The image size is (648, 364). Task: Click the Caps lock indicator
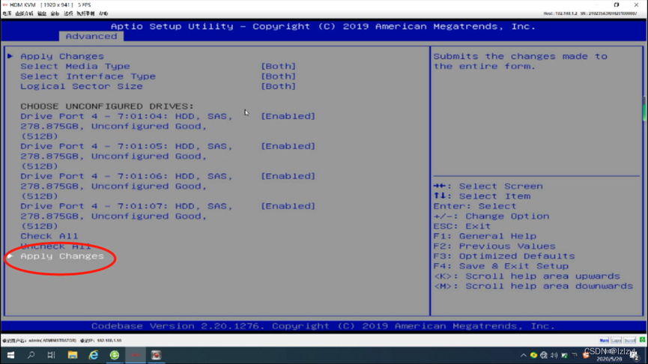[x=617, y=341]
